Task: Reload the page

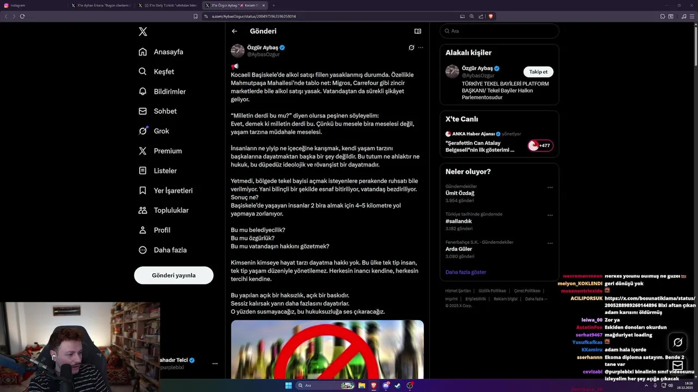Action: (22, 16)
